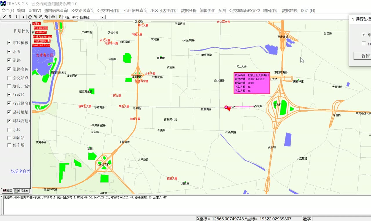Uncheck the 水系 layer checkbox
The width and height of the screenshot is (371, 221).
[9, 51]
